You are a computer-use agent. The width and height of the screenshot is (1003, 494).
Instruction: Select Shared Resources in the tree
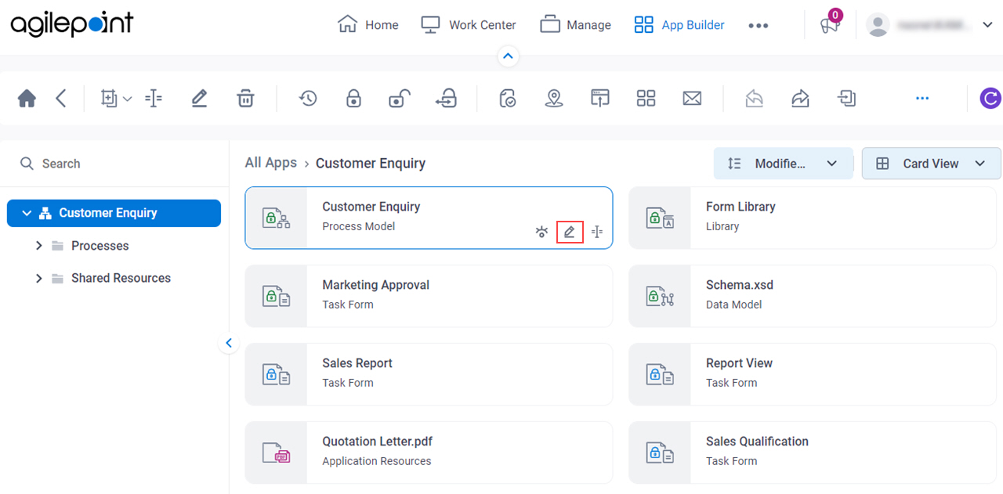tap(121, 278)
